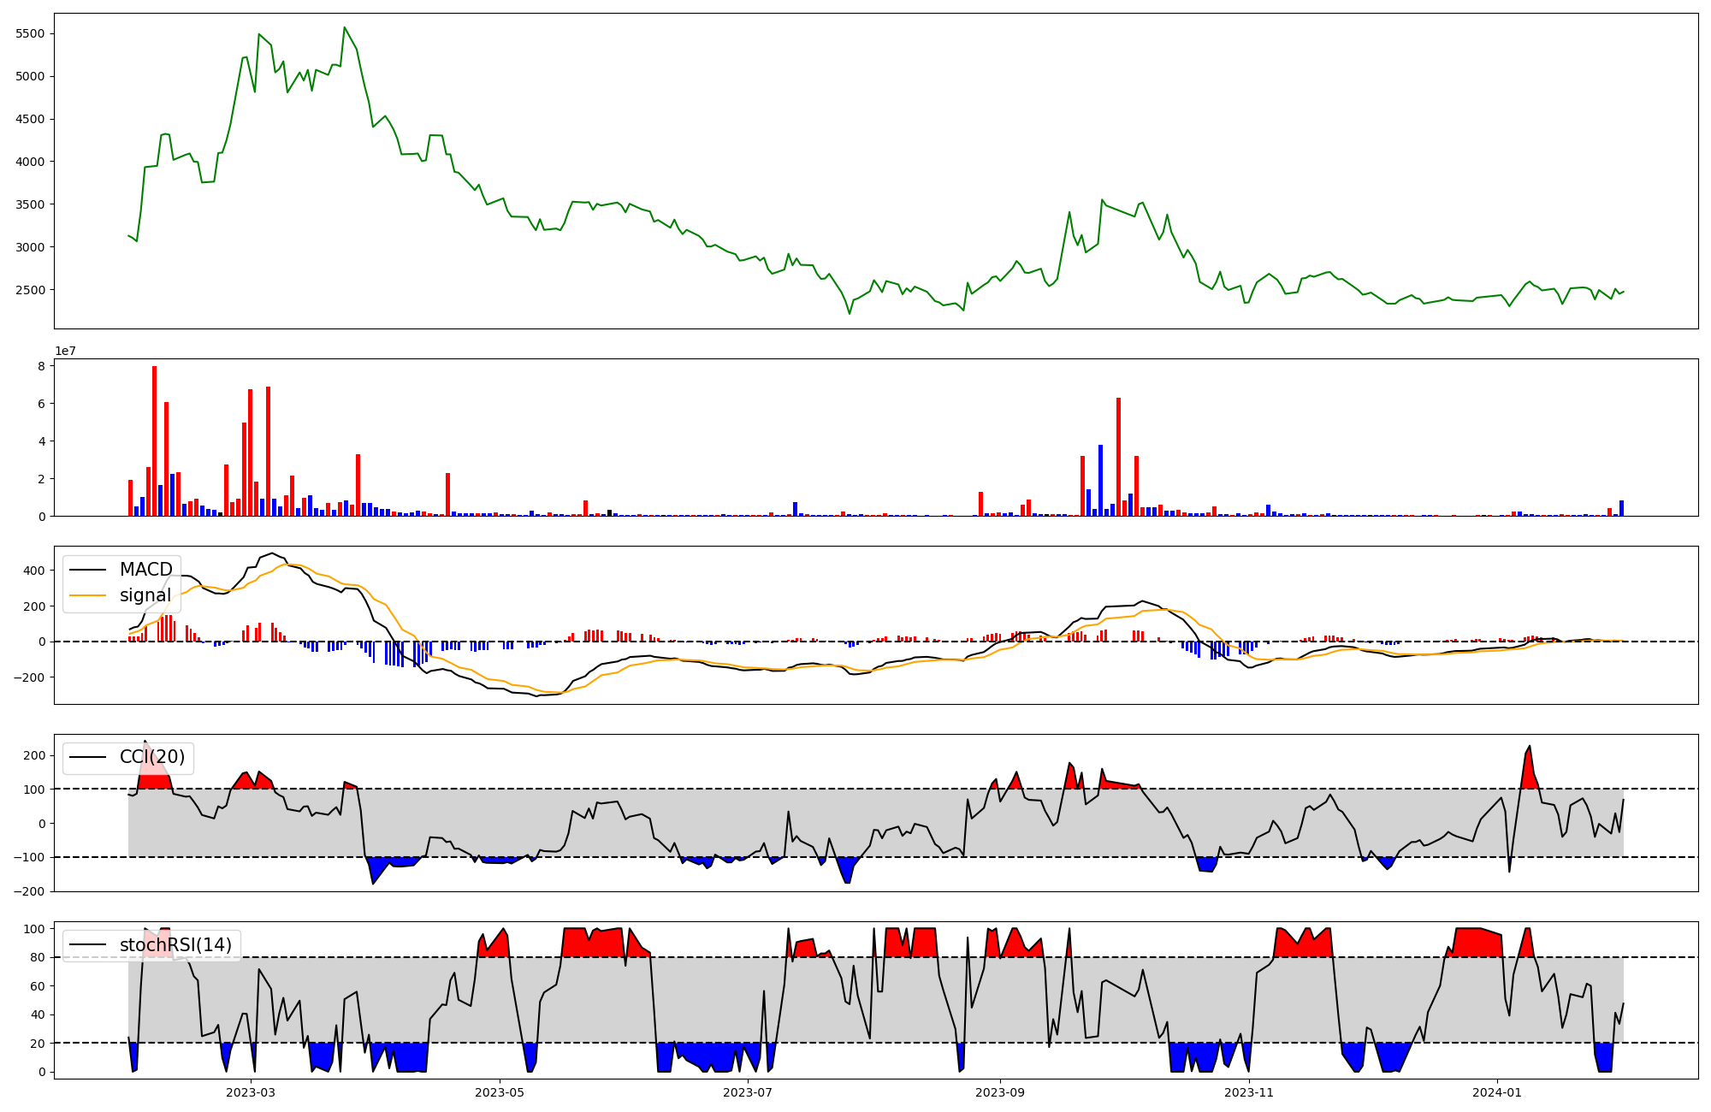
Task: Click the 6 tick on volume axis
Action: click(42, 404)
